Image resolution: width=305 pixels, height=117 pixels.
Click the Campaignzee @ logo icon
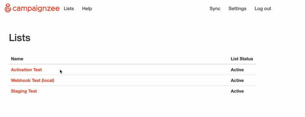(x=8, y=8)
